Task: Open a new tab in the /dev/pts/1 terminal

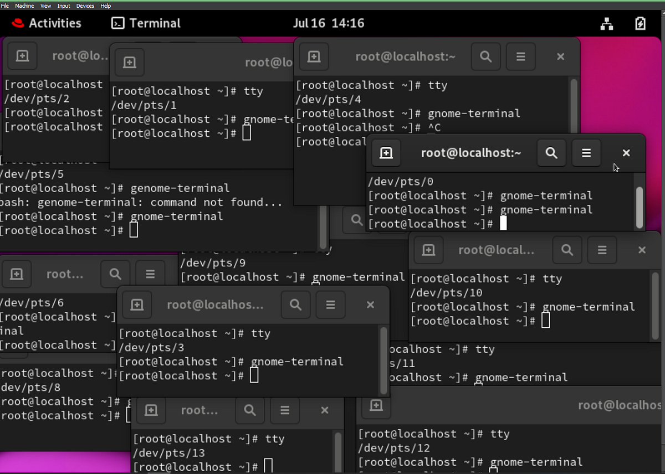Action: click(129, 63)
